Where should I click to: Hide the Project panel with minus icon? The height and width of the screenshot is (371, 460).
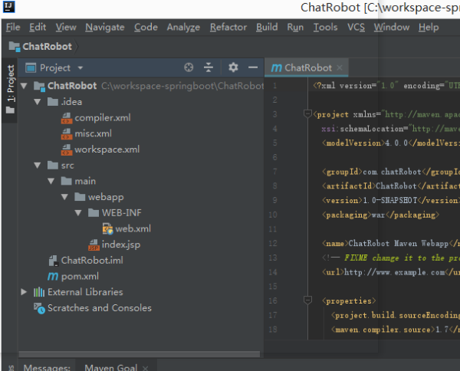253,67
